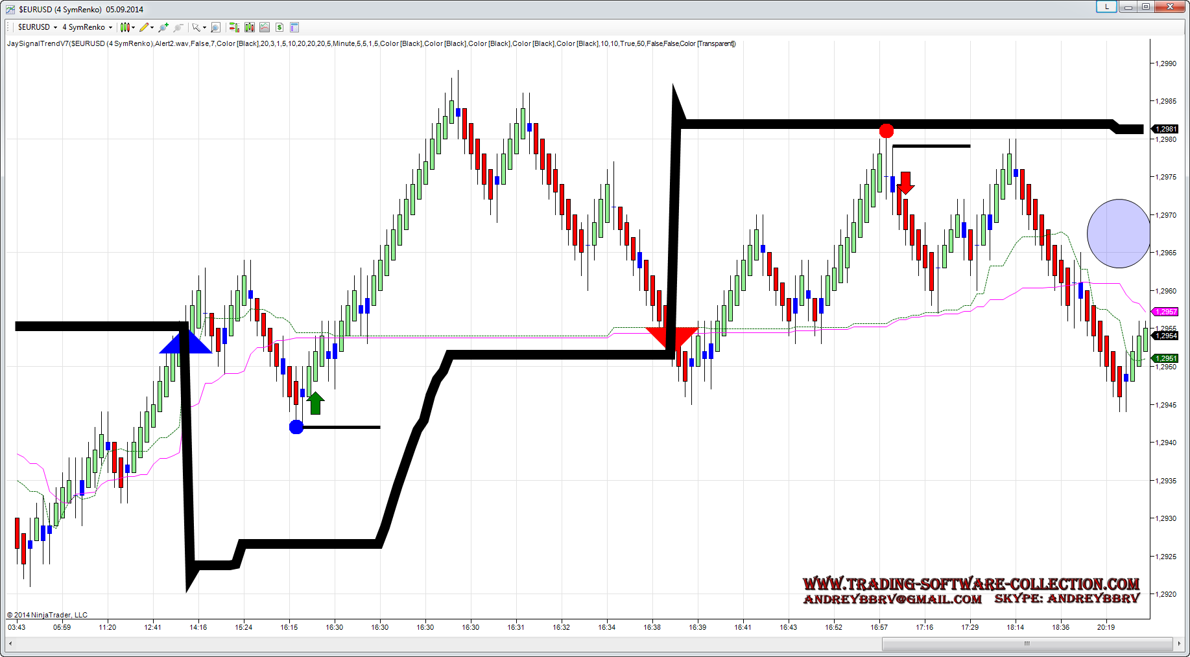Select the pencil drawing tools icon

click(144, 27)
